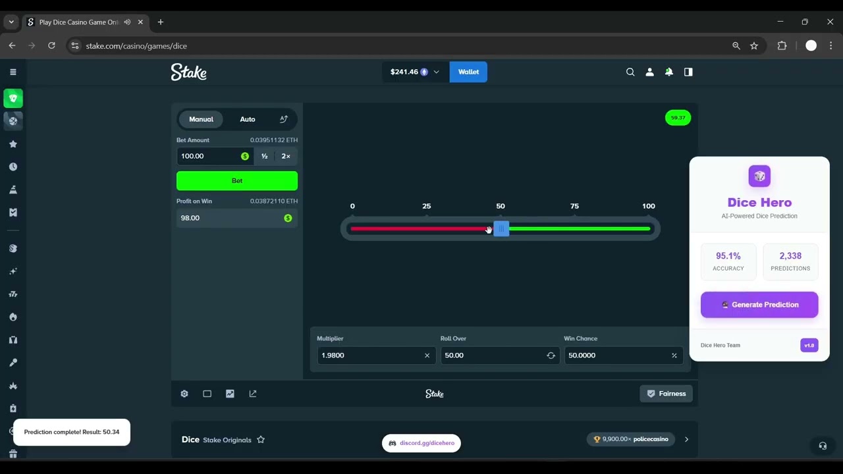Click the browser address bar URL

click(136, 46)
